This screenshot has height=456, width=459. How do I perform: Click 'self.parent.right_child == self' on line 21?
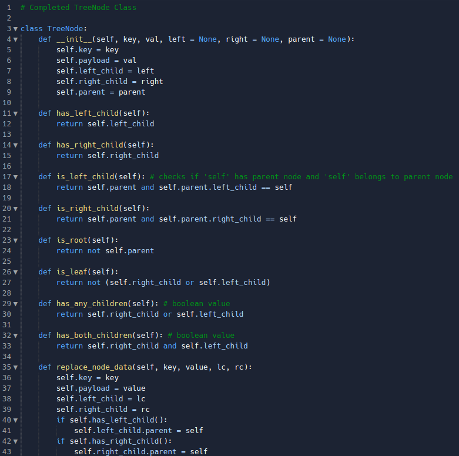coord(228,219)
